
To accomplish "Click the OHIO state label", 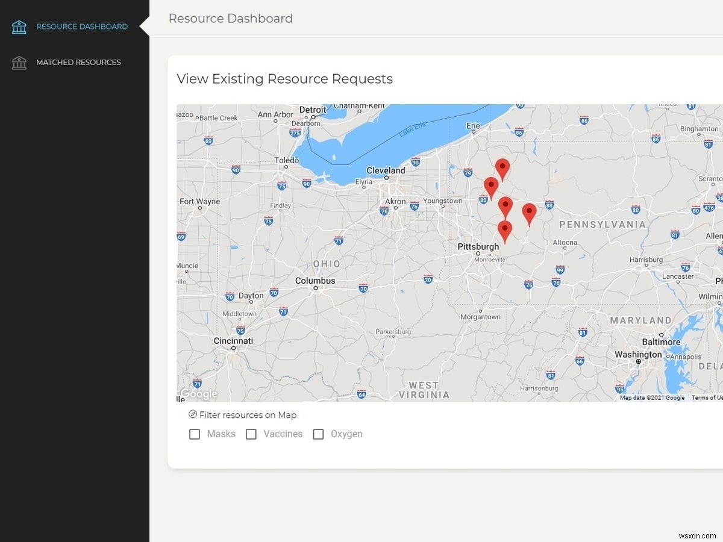I will click(x=327, y=264).
